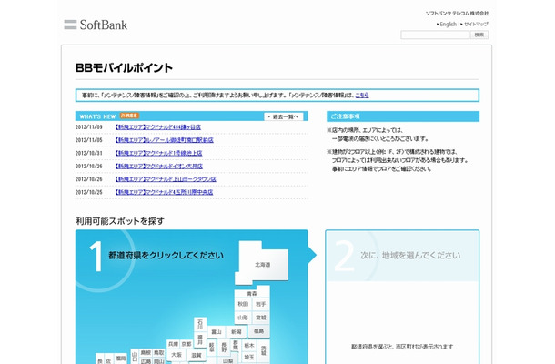Select 鳥取 prefecture on the map

click(159, 353)
